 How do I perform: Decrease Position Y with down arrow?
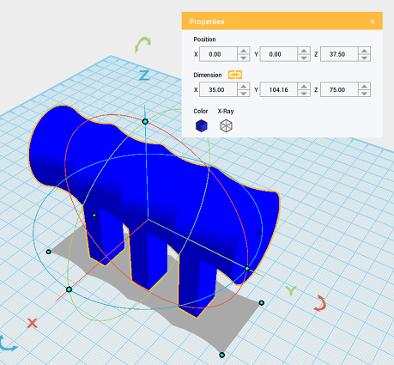pos(304,58)
